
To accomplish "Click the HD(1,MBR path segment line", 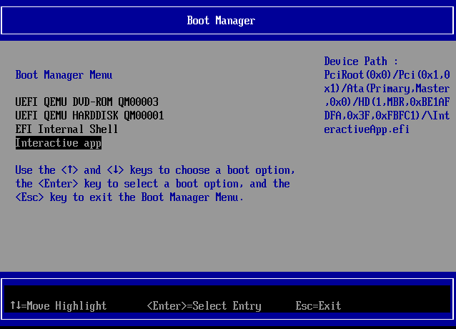I will [387, 102].
